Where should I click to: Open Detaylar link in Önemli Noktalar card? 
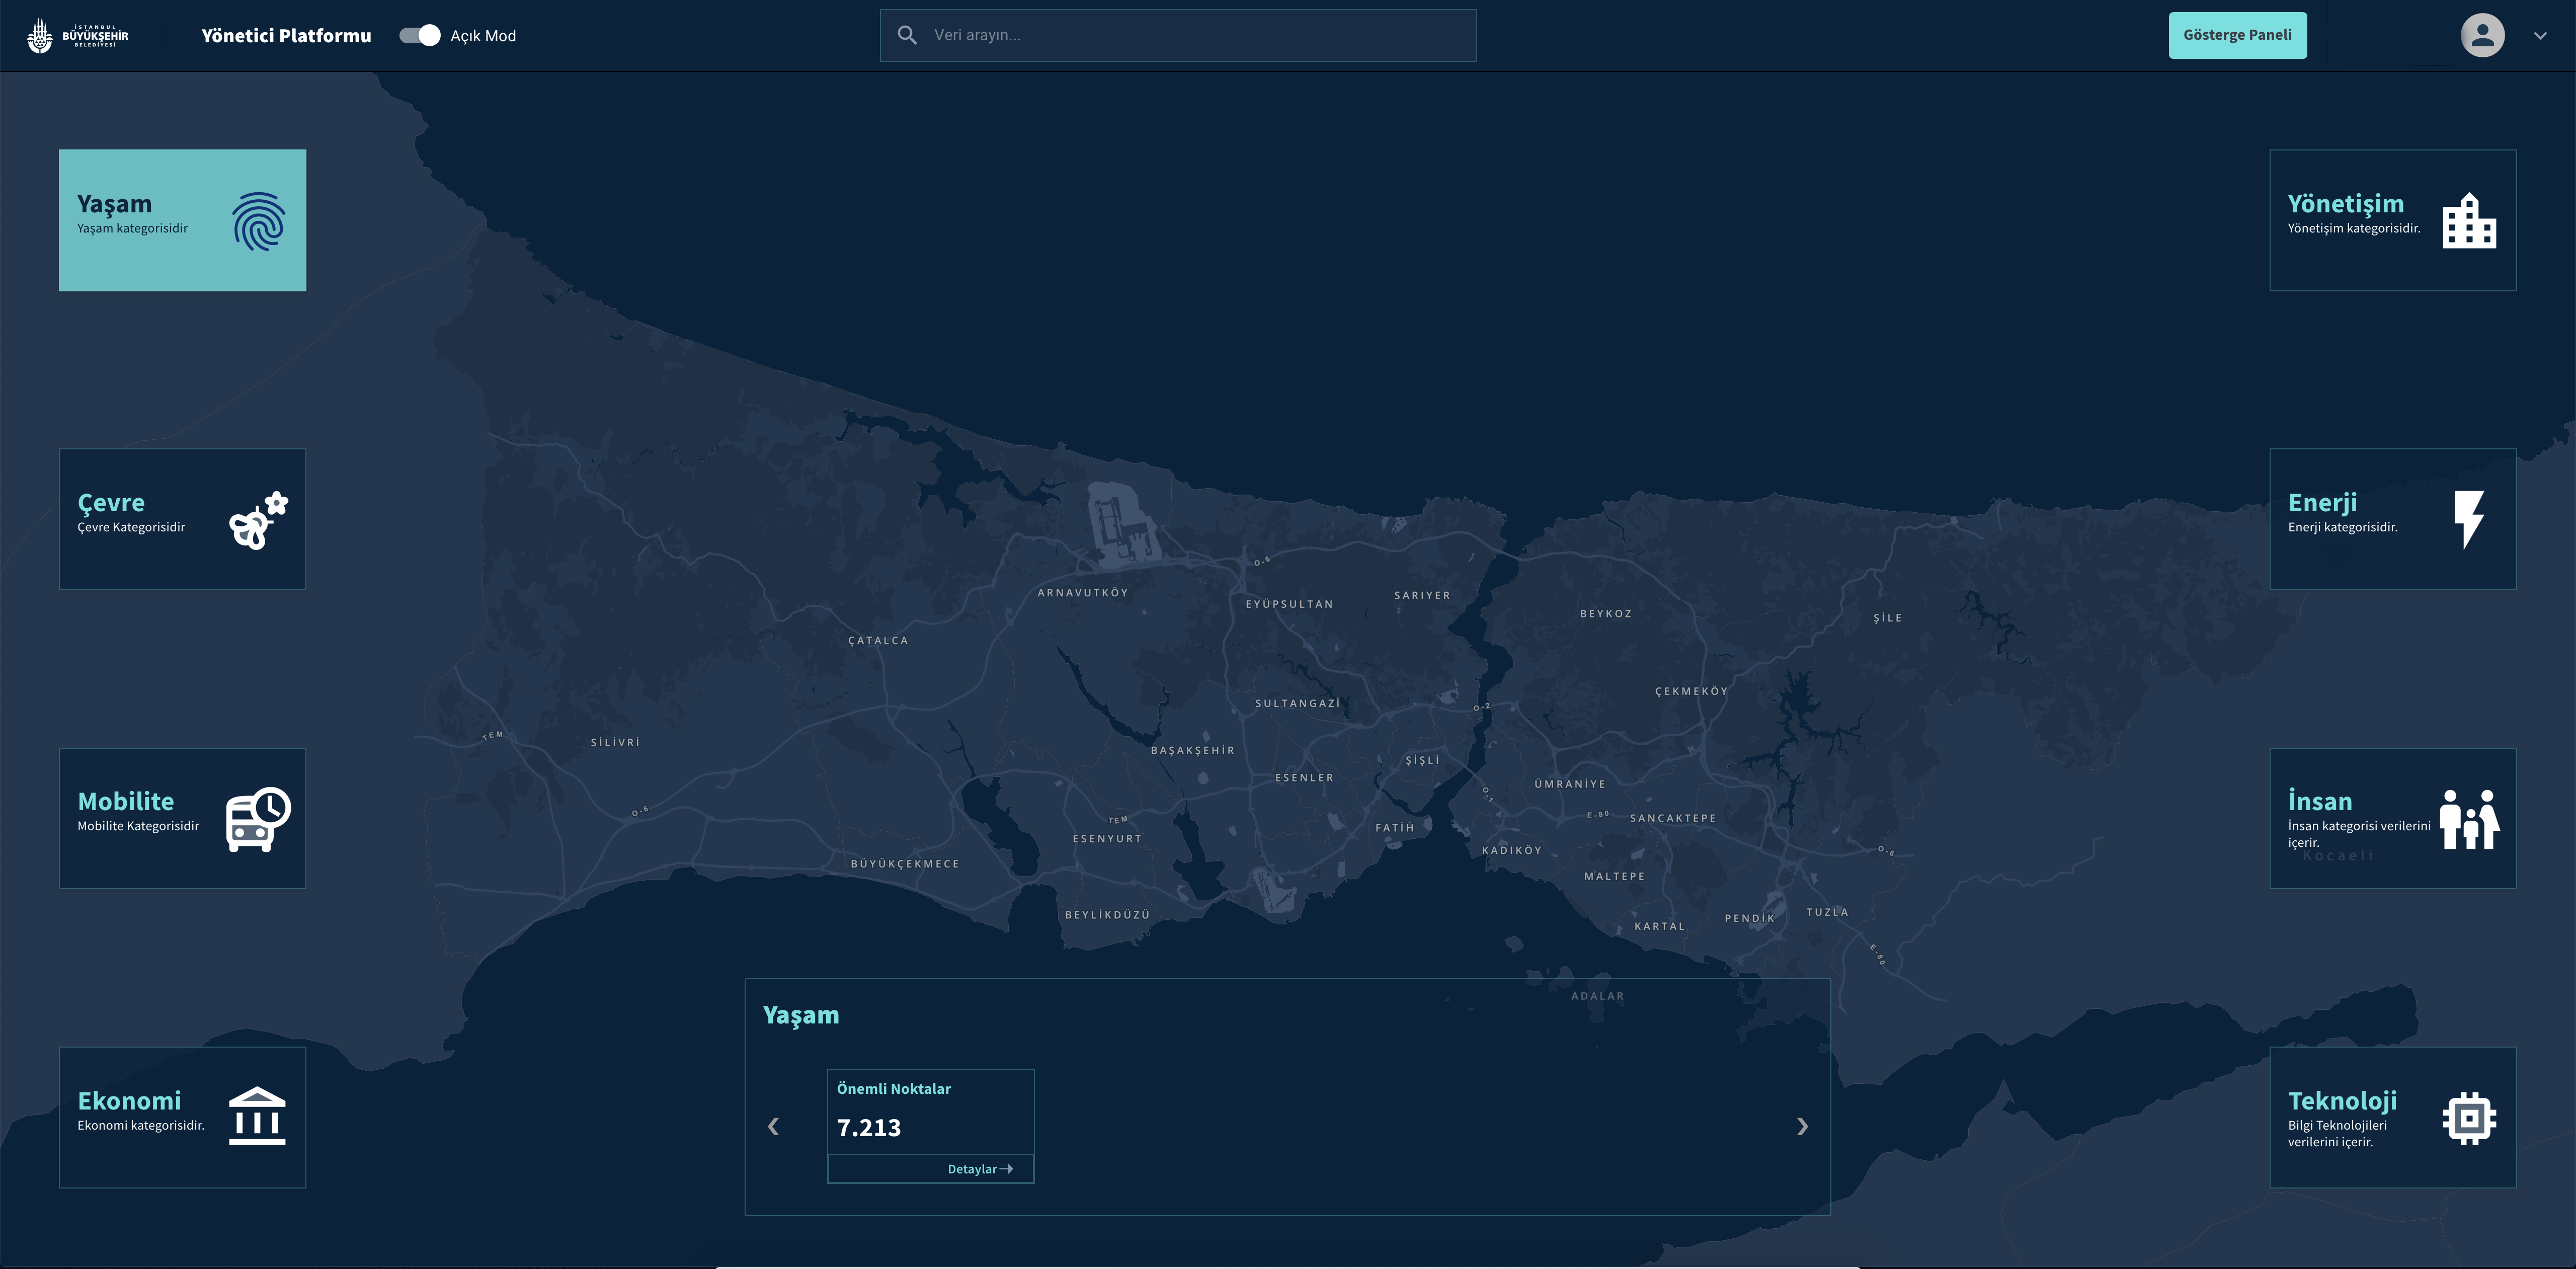980,1169
